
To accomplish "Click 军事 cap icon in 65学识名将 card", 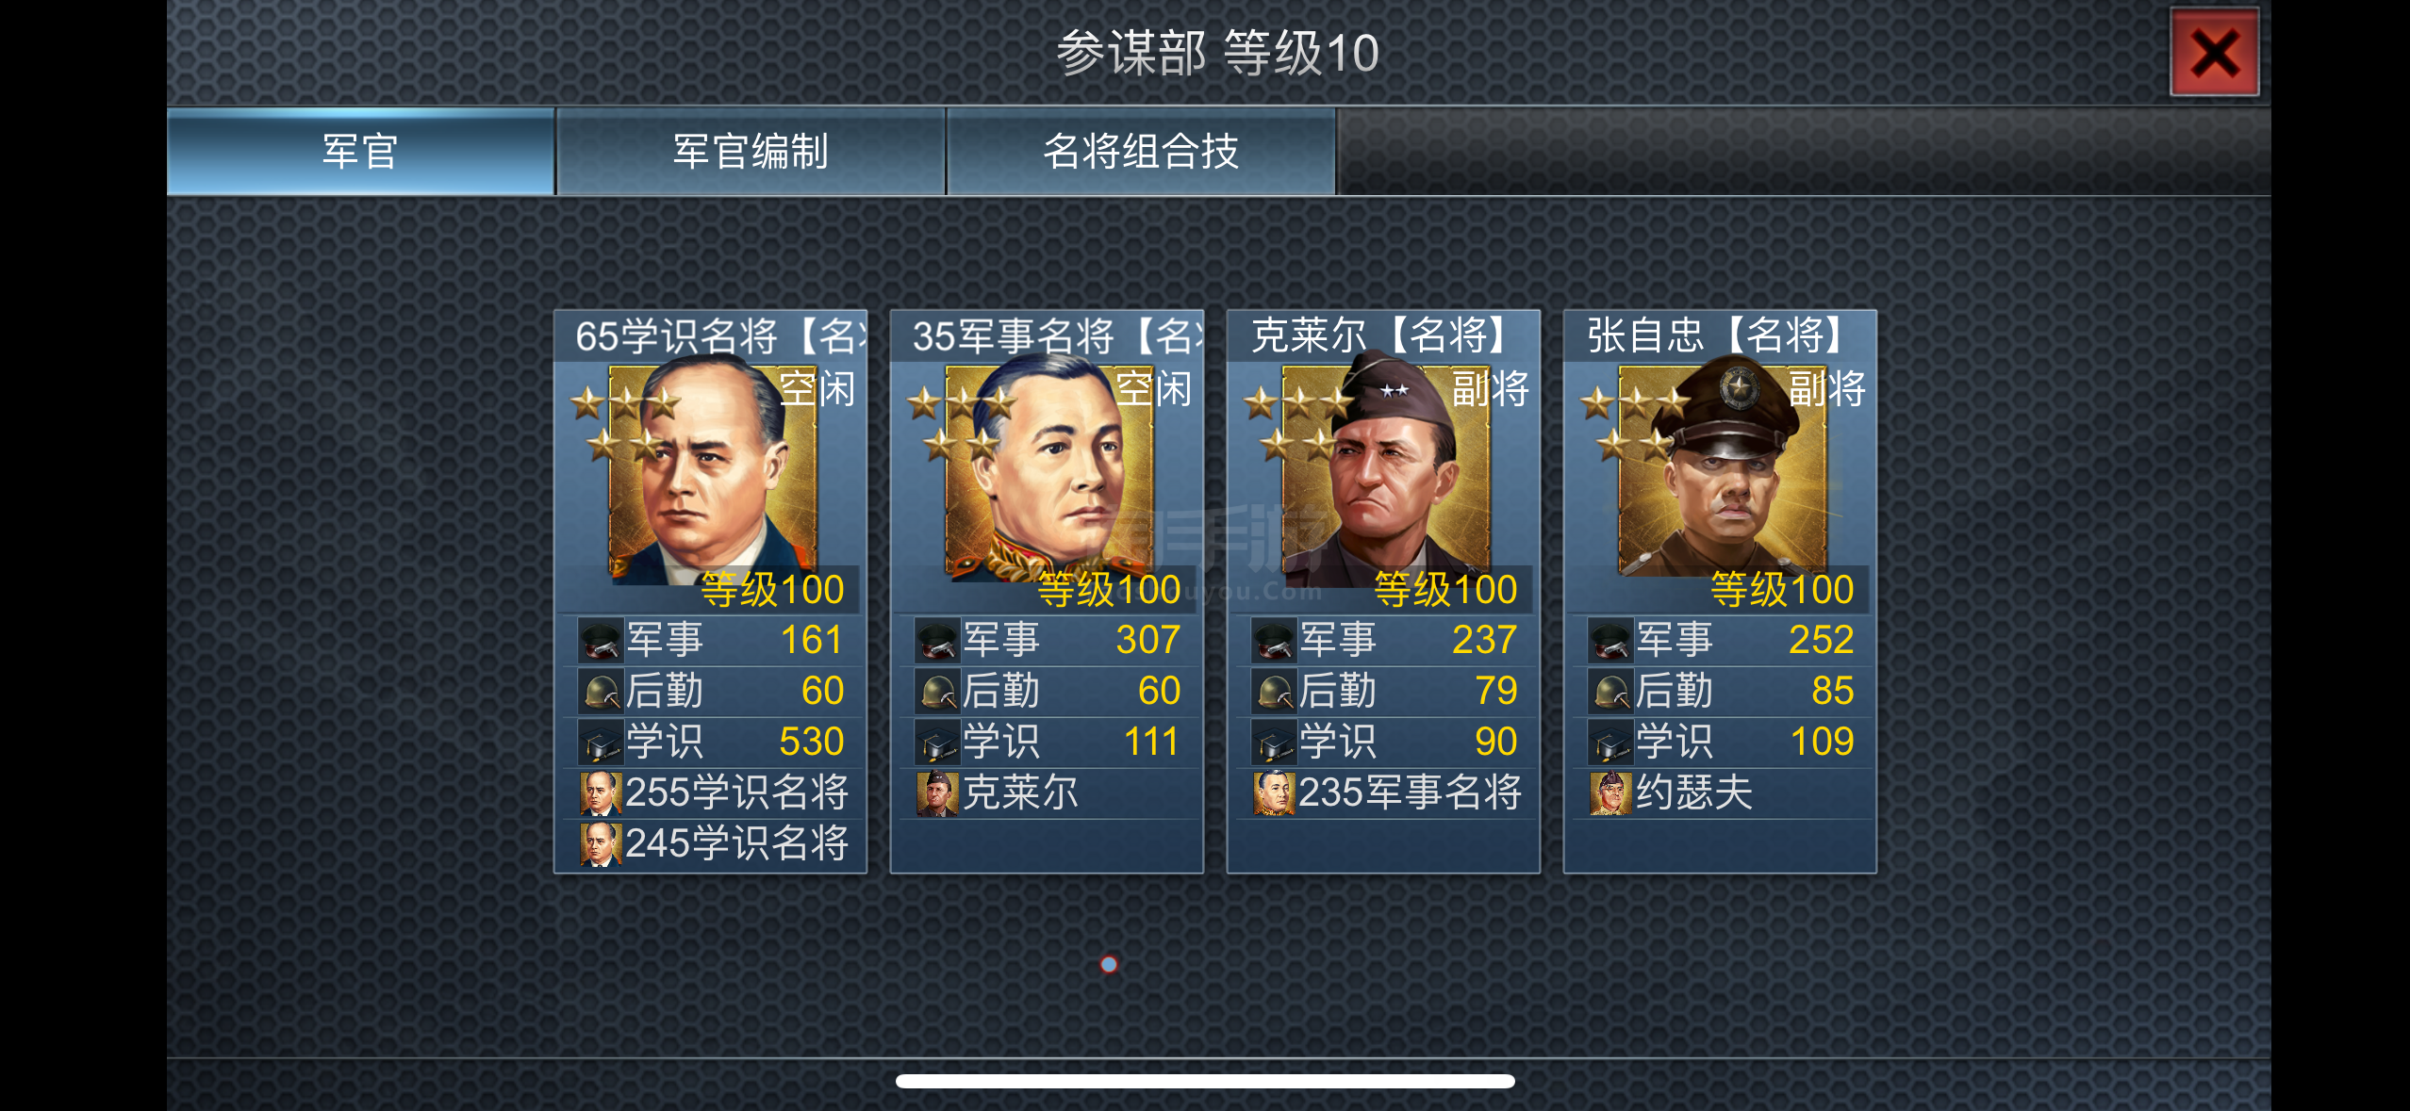I will (601, 641).
